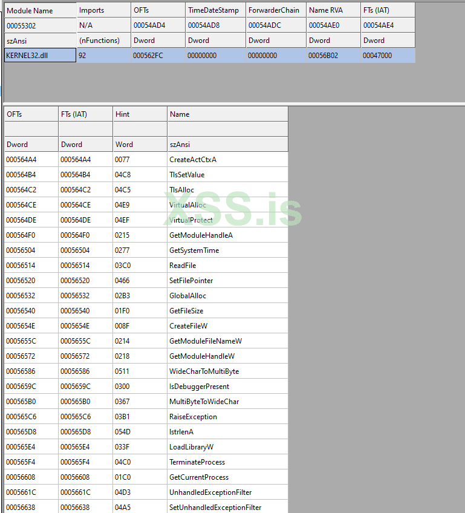The height and width of the screenshot is (513, 465).
Task: Select the GetSystemTime function name
Action: pos(194,250)
